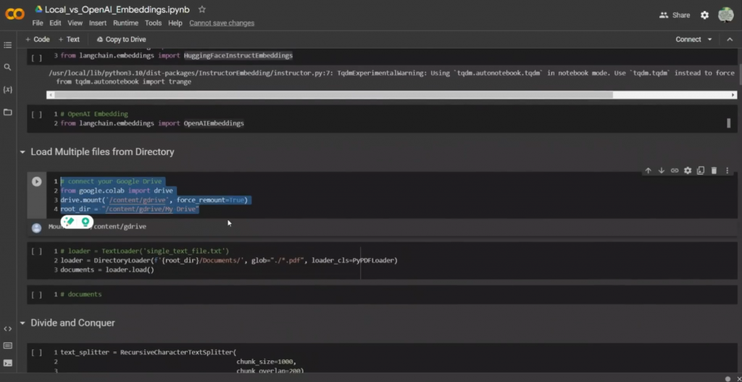Click the 'from tqdm.autonotebook import trange' output line
This screenshot has height=382, width=742.
click(x=123, y=82)
